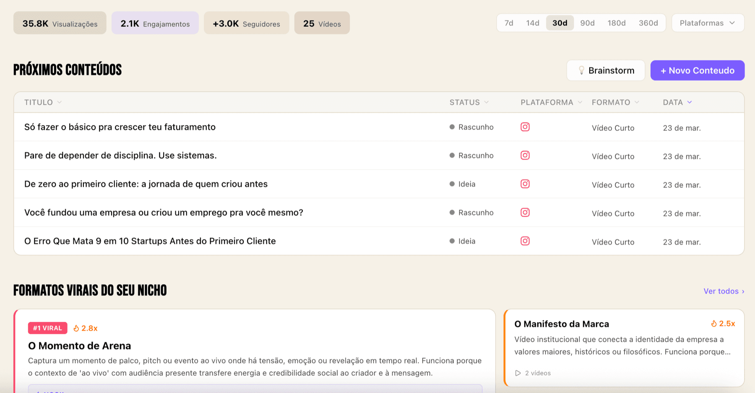Click the Novo Conteudo button
The width and height of the screenshot is (755, 393).
click(x=697, y=70)
